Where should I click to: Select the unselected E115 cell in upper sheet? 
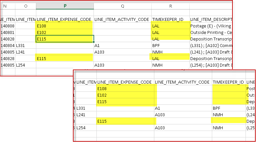(x=65, y=58)
